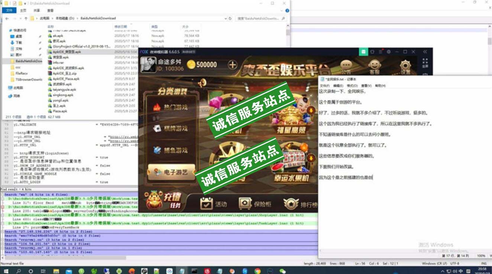Viewport: 492px width, 274px height.
Task: Click the player avatar picture
Action: pos(148,65)
